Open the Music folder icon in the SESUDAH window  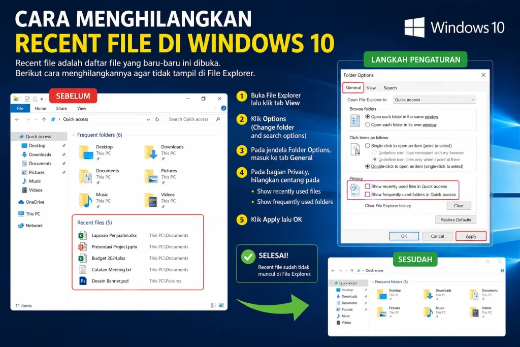click(429, 312)
